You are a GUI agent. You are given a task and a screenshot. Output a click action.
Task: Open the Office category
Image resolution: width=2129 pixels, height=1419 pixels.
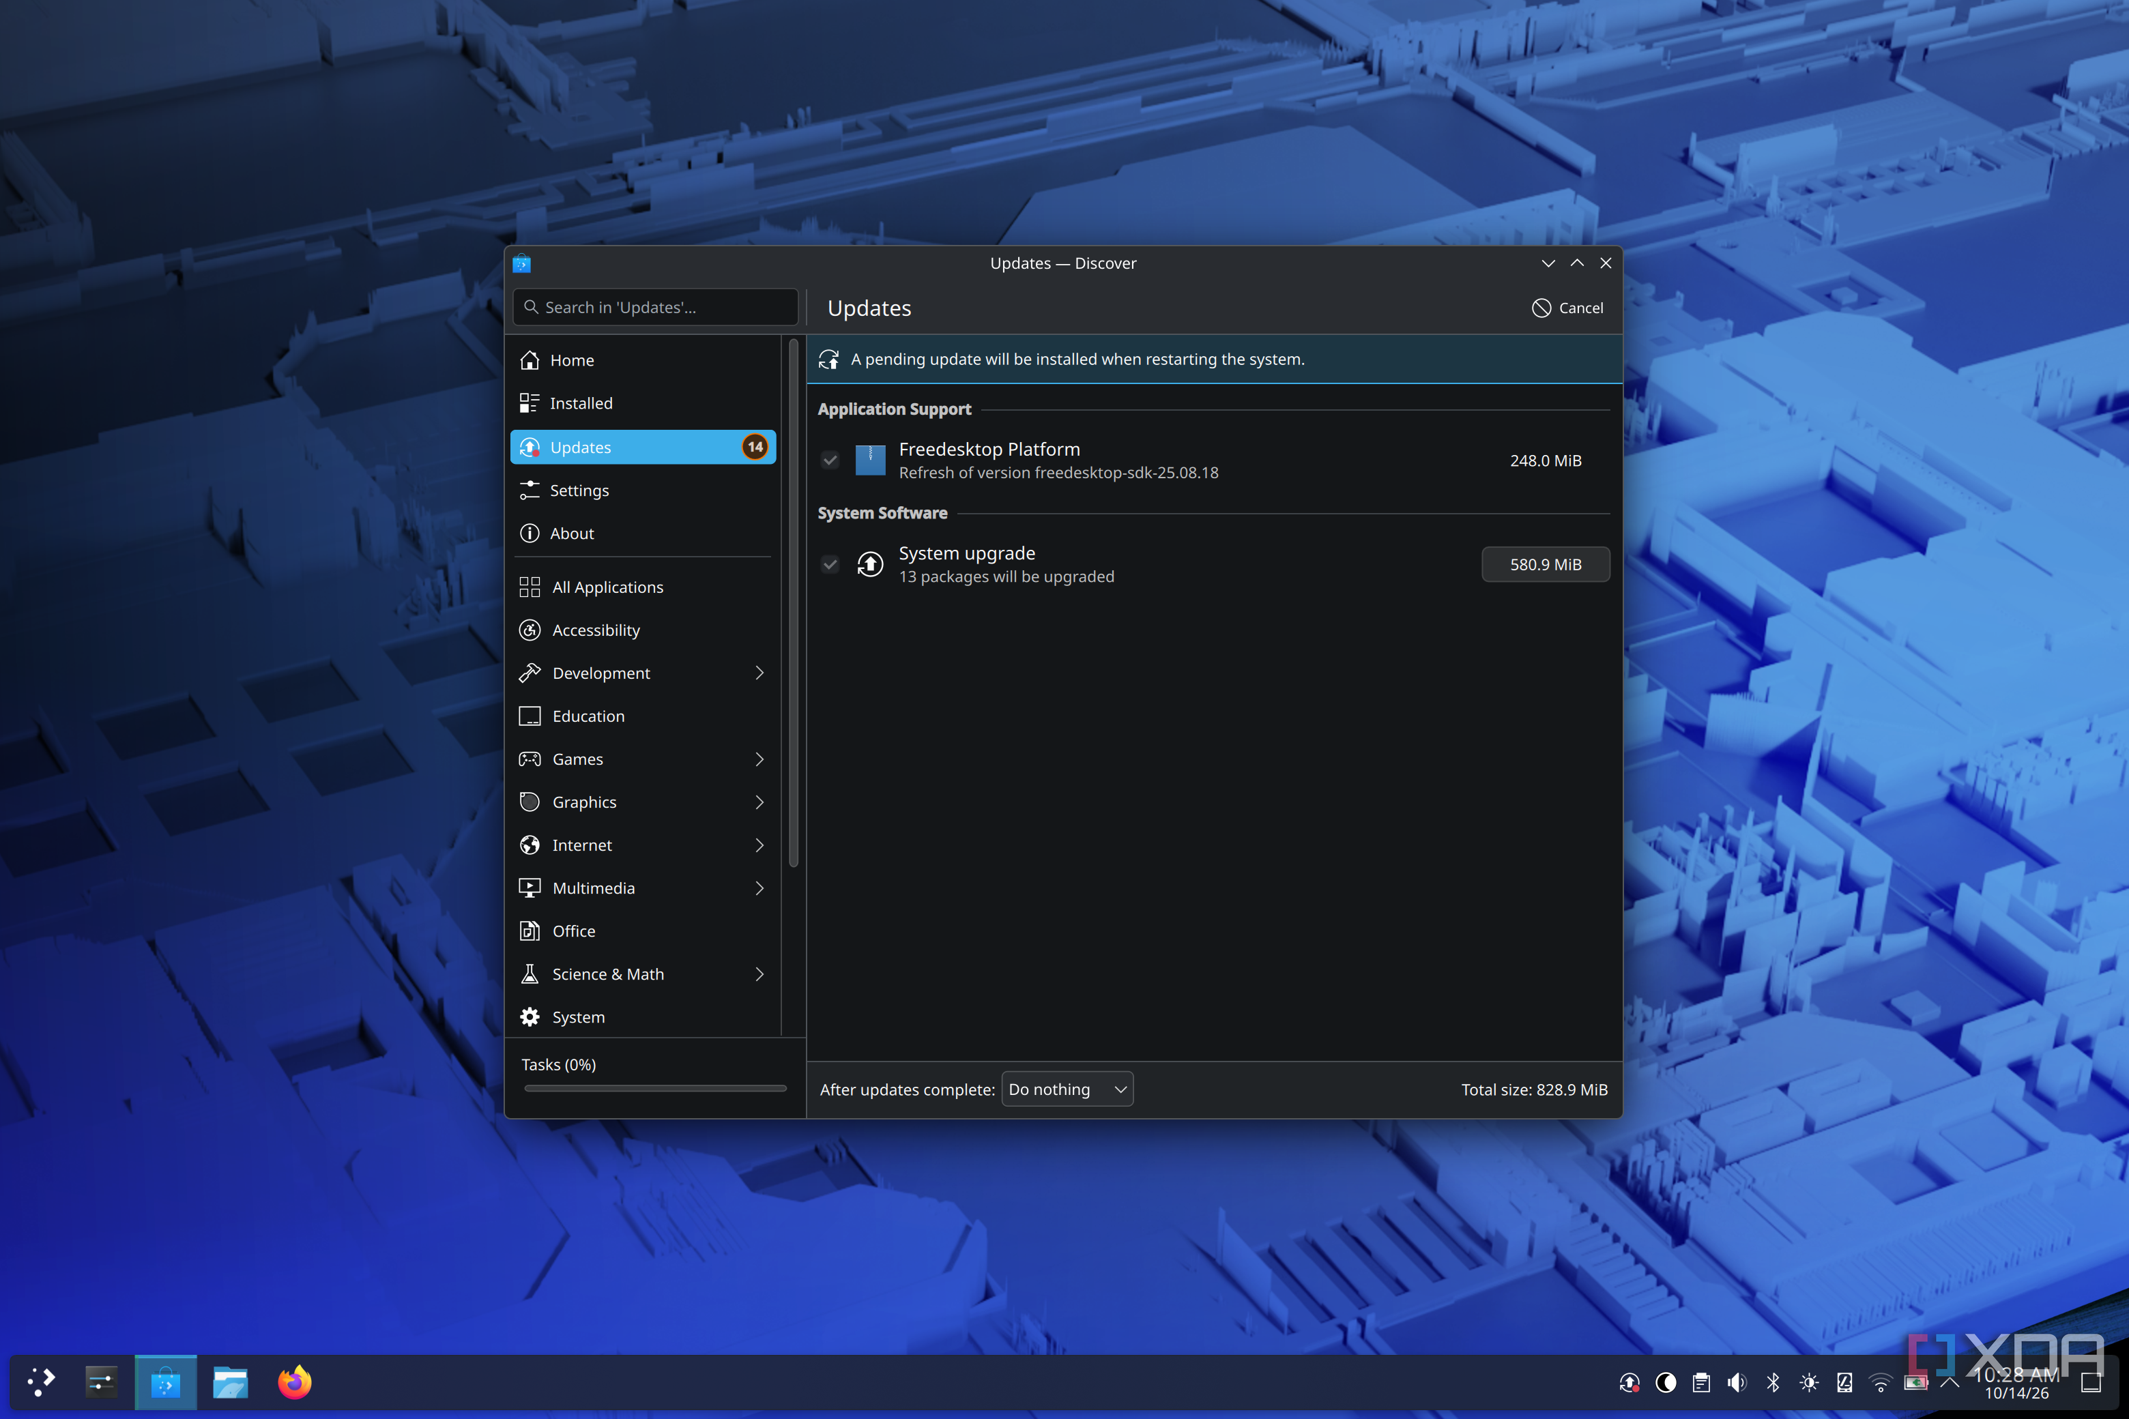(x=643, y=931)
